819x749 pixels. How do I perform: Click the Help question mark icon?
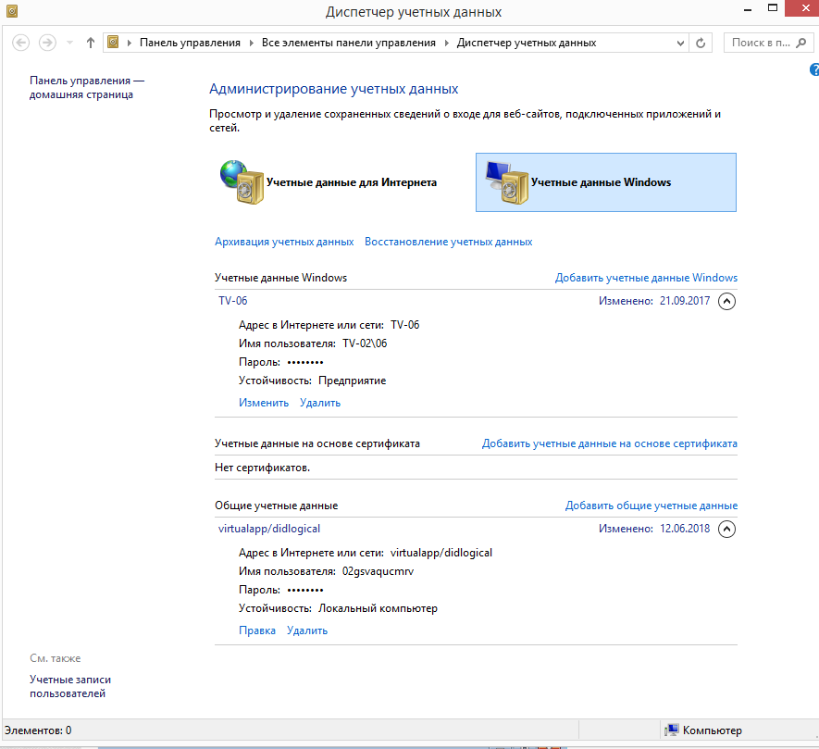tap(814, 70)
